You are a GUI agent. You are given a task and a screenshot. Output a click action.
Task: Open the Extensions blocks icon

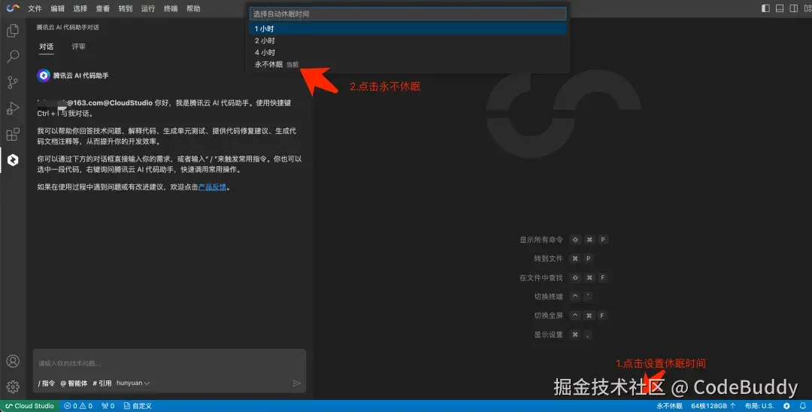(x=13, y=134)
